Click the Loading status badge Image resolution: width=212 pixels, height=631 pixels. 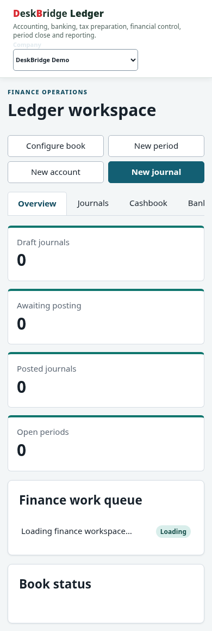tap(173, 532)
